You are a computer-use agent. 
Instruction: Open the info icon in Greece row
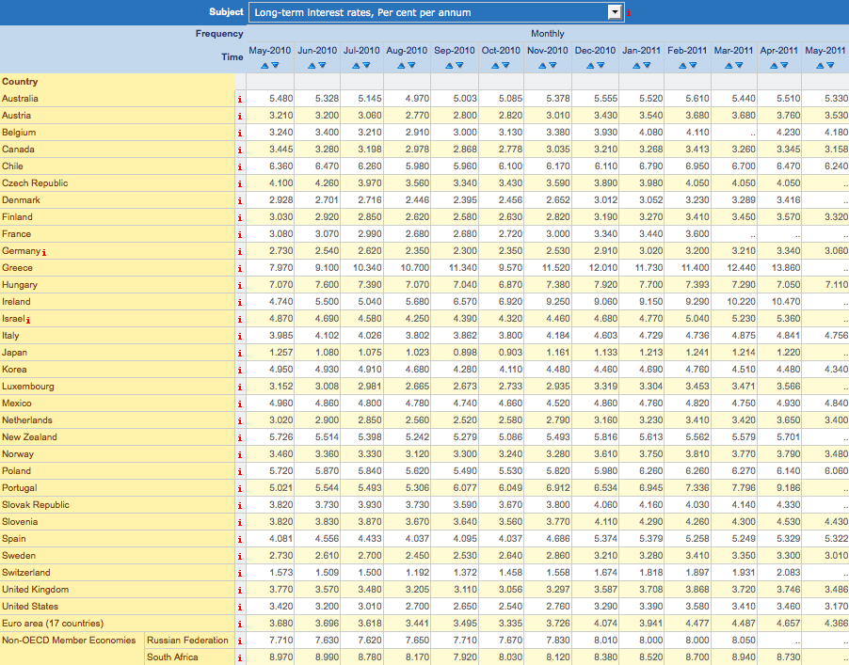click(240, 268)
